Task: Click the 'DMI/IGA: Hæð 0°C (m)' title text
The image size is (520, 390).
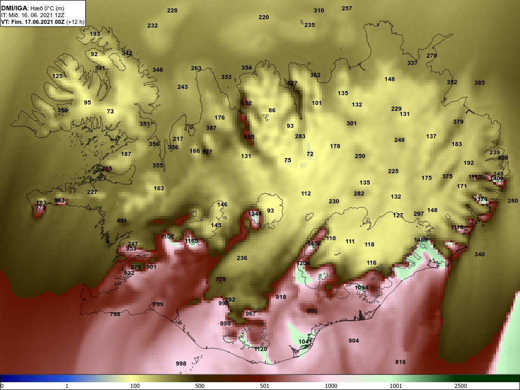Action: pyautogui.click(x=32, y=8)
